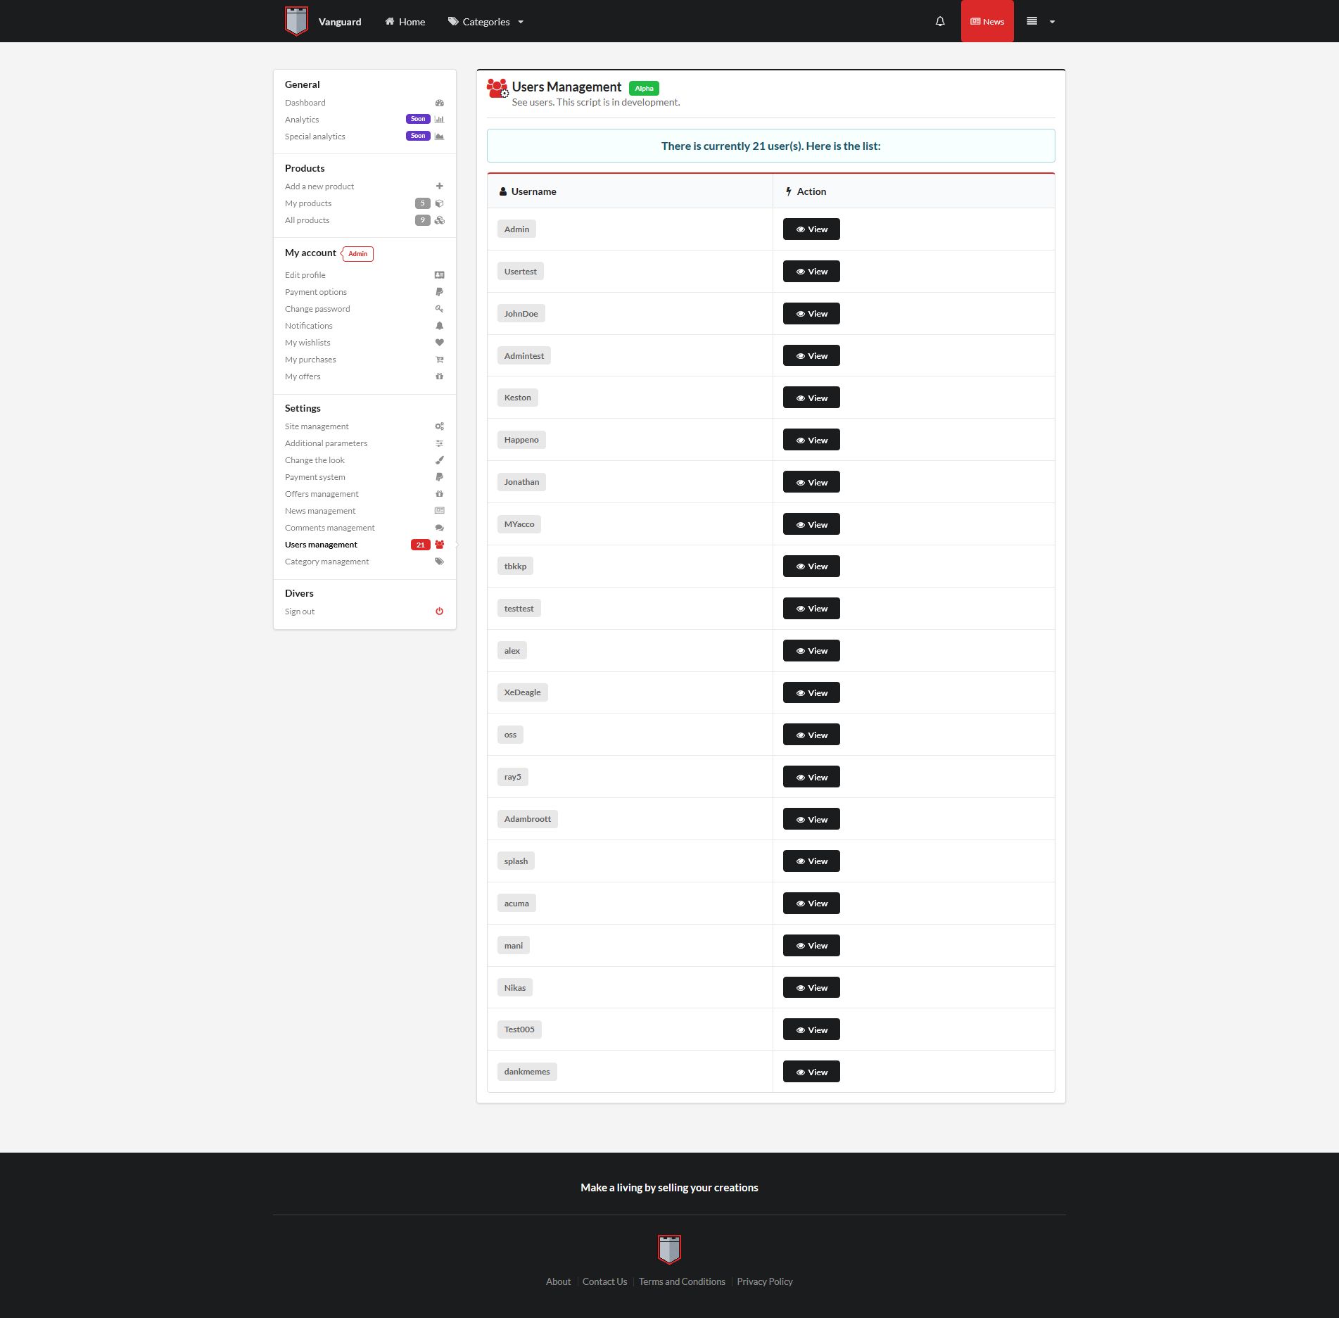
Task: Click the Jonathan username tag
Action: click(x=521, y=482)
